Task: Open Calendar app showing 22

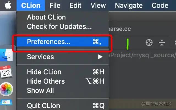Action: [6, 72]
